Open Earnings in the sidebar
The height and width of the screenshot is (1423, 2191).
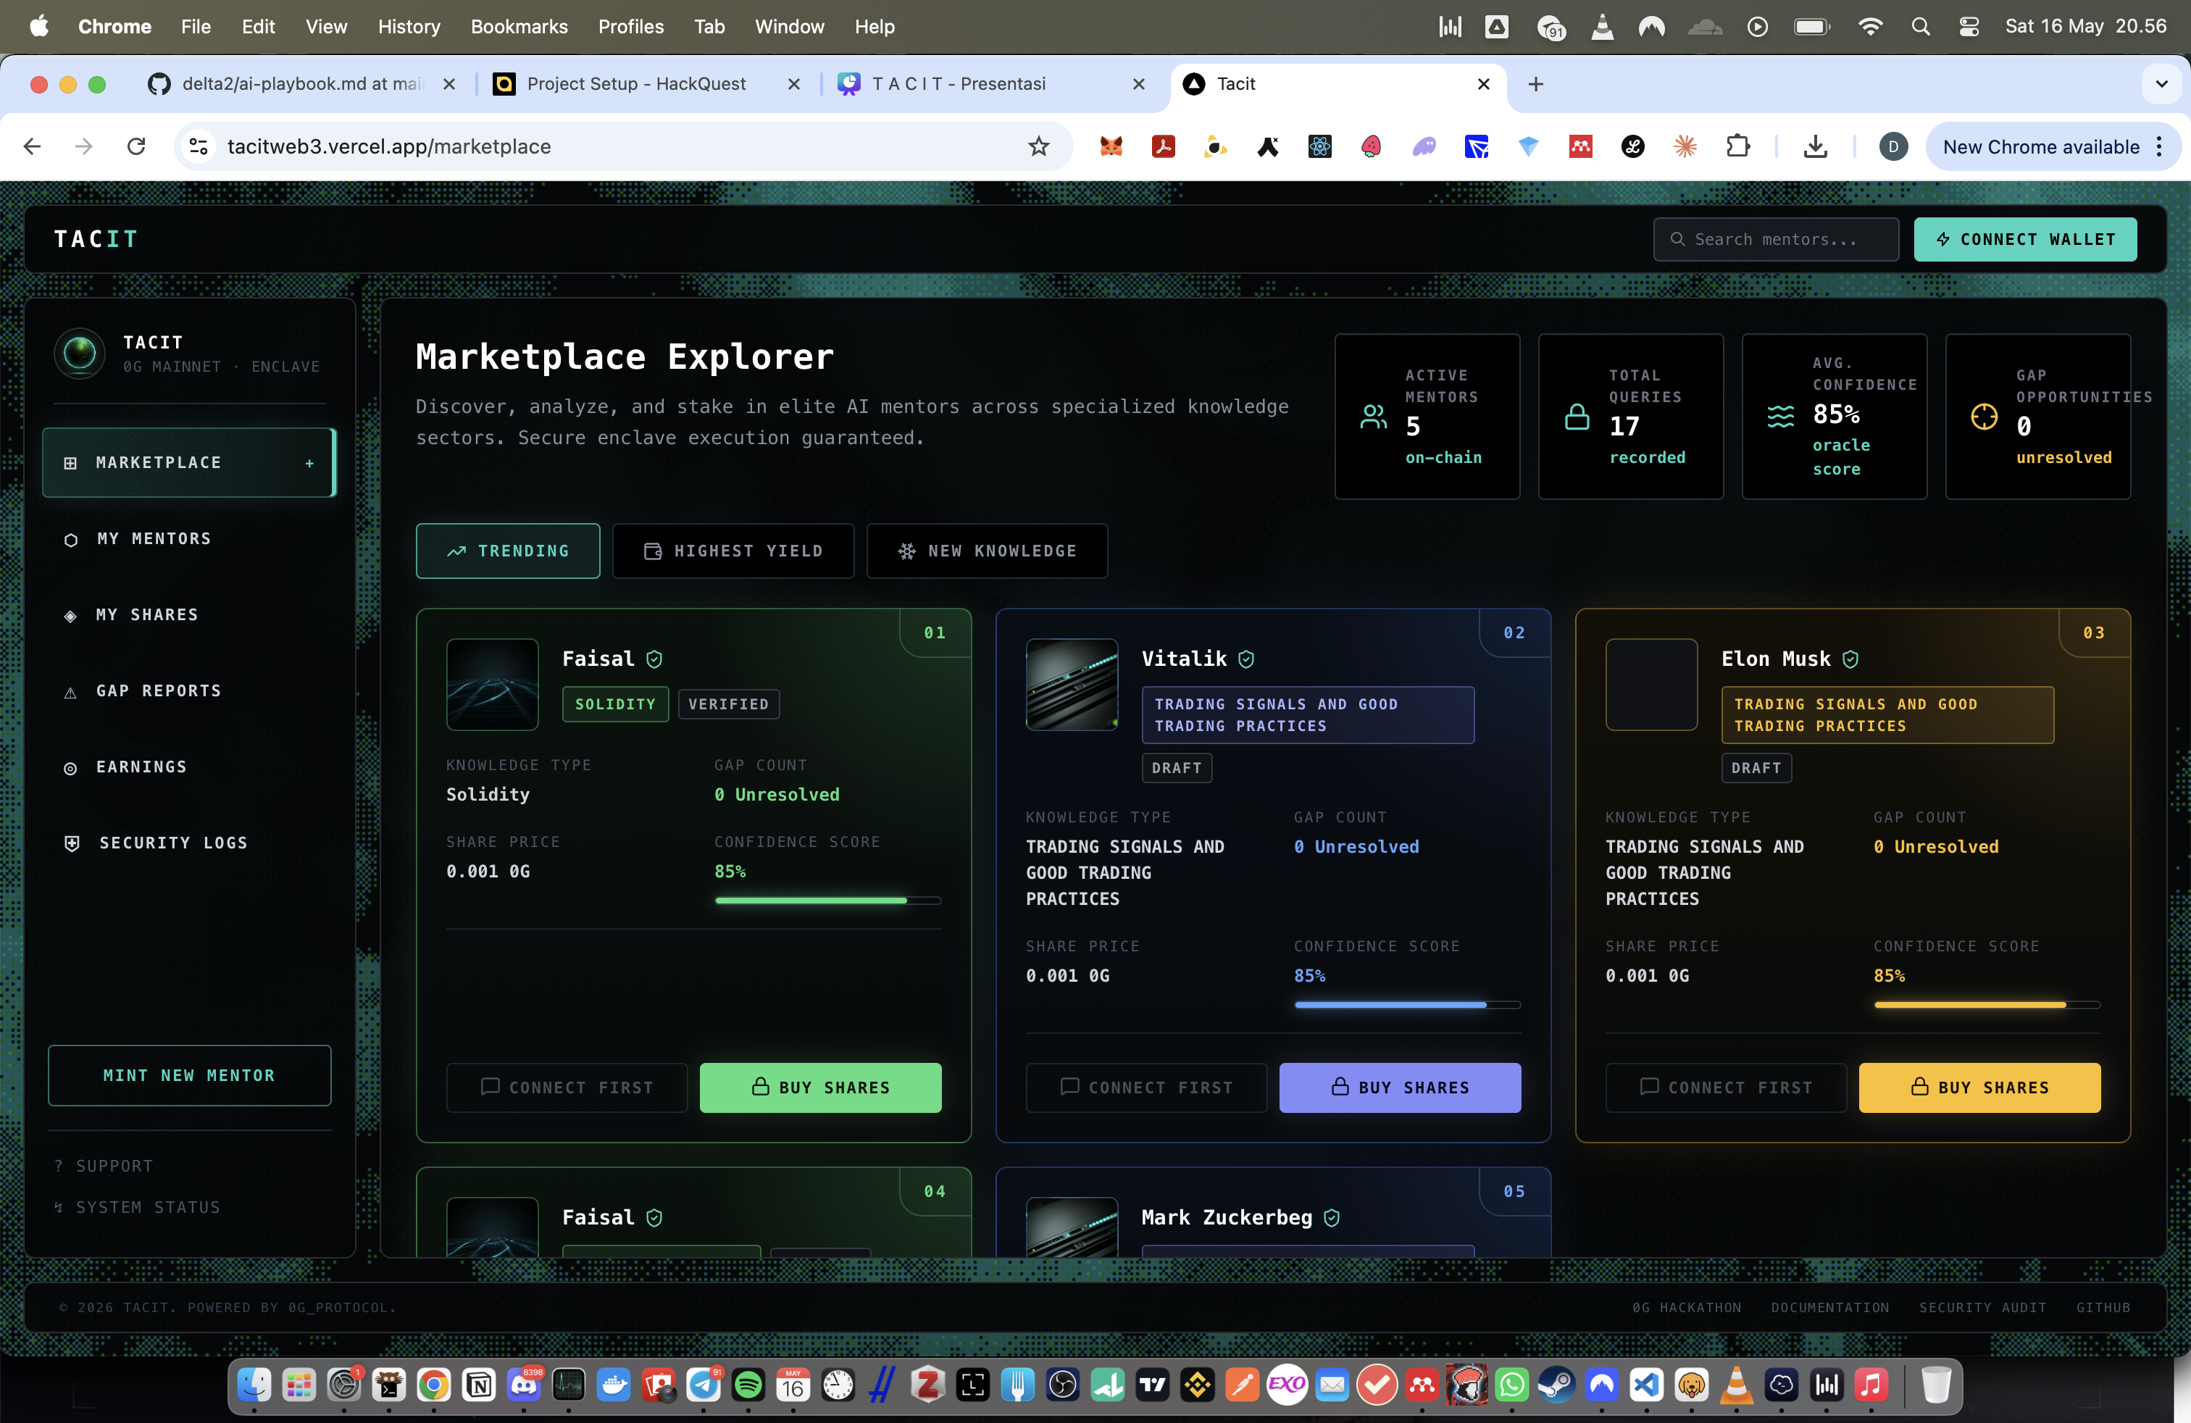188,767
